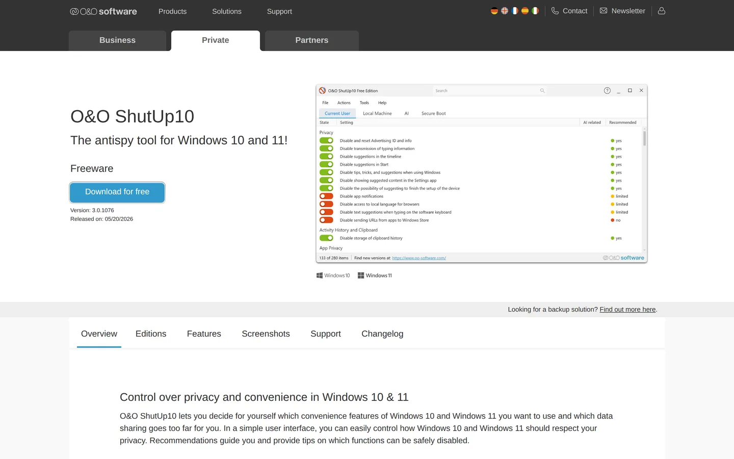
Task: Follow the Find out more here link
Action: [627, 310]
